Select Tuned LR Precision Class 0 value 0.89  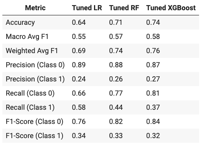(x=79, y=65)
